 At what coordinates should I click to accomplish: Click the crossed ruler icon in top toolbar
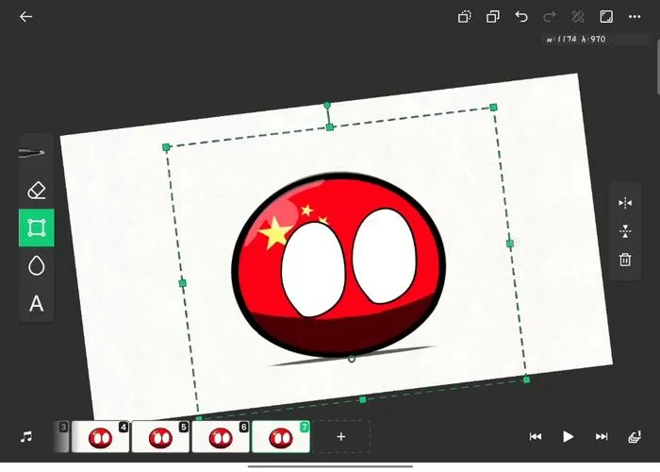578,17
